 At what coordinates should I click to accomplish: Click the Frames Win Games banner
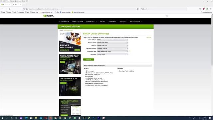(x=70, y=42)
